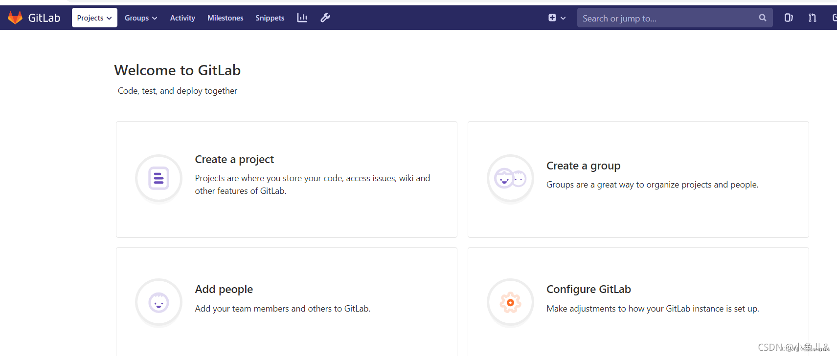Click the GitLab fox logo

pos(15,18)
